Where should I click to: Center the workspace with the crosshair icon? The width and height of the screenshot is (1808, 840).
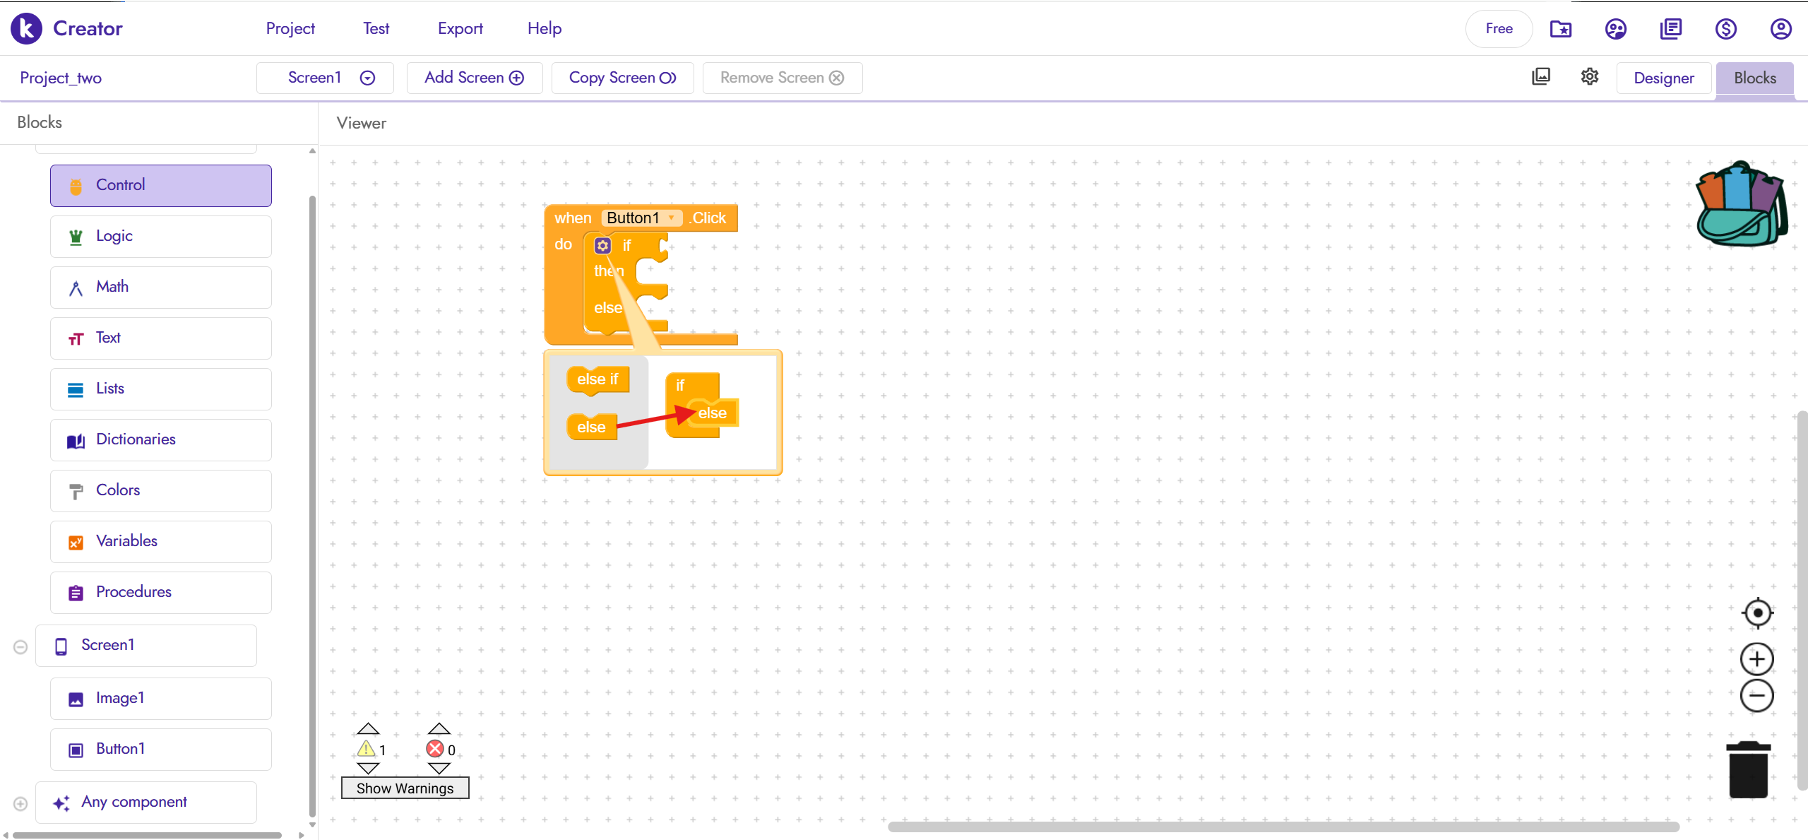pos(1757,613)
